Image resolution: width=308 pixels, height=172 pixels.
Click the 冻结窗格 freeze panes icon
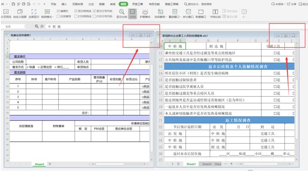[160, 12]
